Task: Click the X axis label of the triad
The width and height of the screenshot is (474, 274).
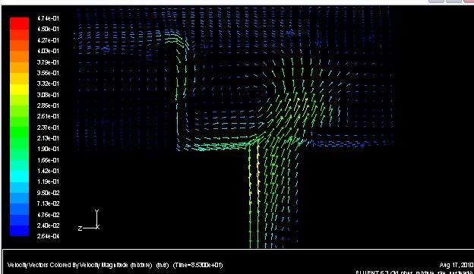Action: [98, 227]
